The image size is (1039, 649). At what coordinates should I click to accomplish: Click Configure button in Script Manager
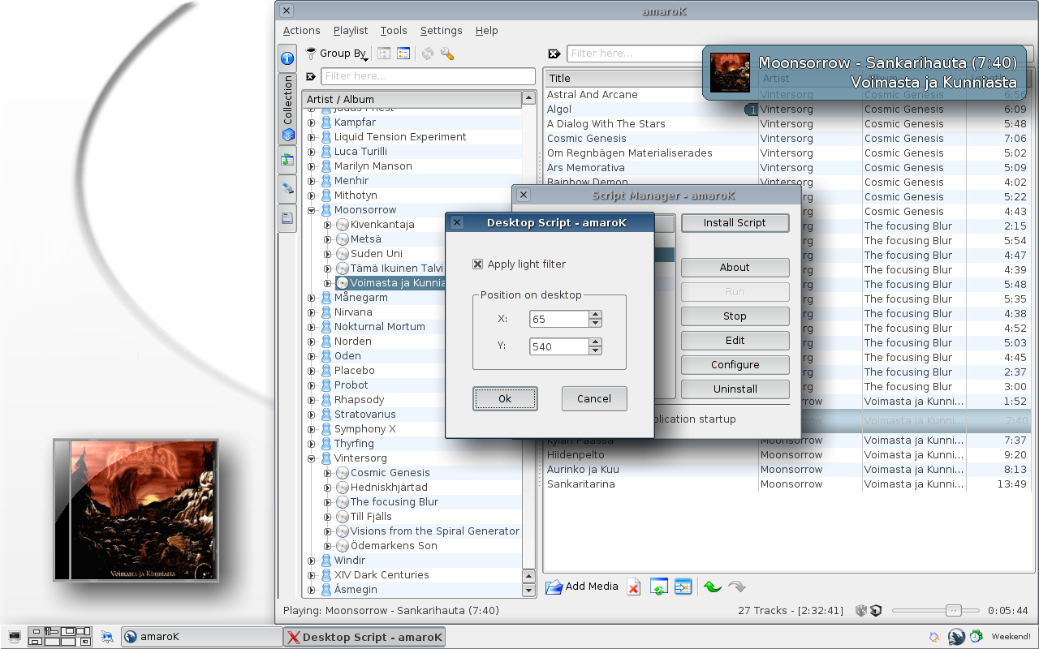(x=735, y=365)
